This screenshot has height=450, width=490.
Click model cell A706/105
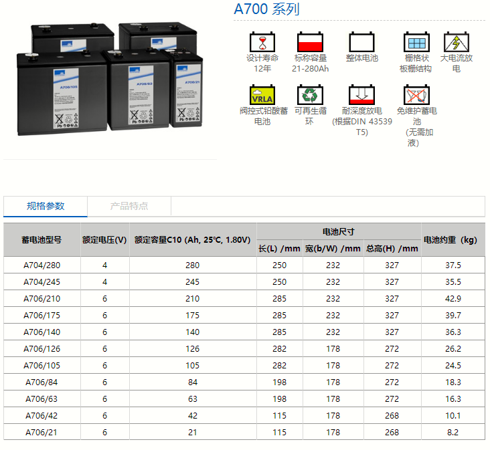point(42,366)
